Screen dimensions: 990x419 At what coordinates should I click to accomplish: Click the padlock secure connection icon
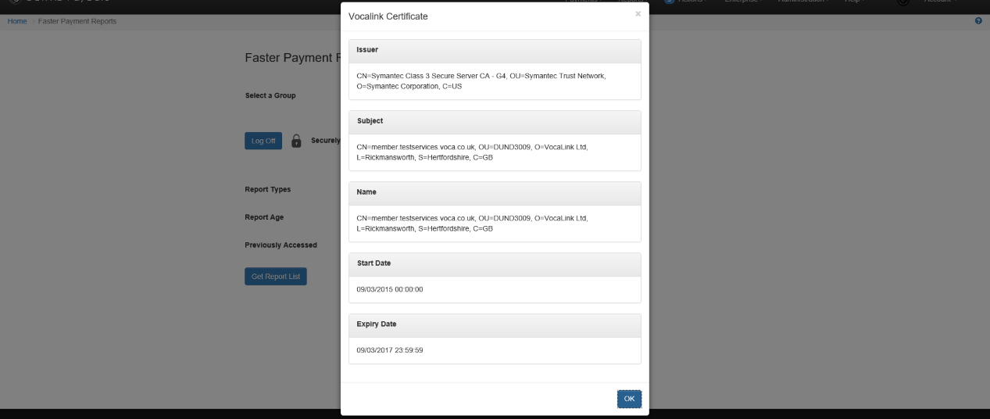pos(296,141)
